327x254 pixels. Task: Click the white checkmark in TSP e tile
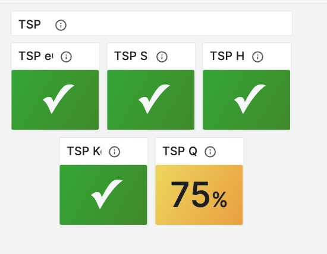click(58, 99)
